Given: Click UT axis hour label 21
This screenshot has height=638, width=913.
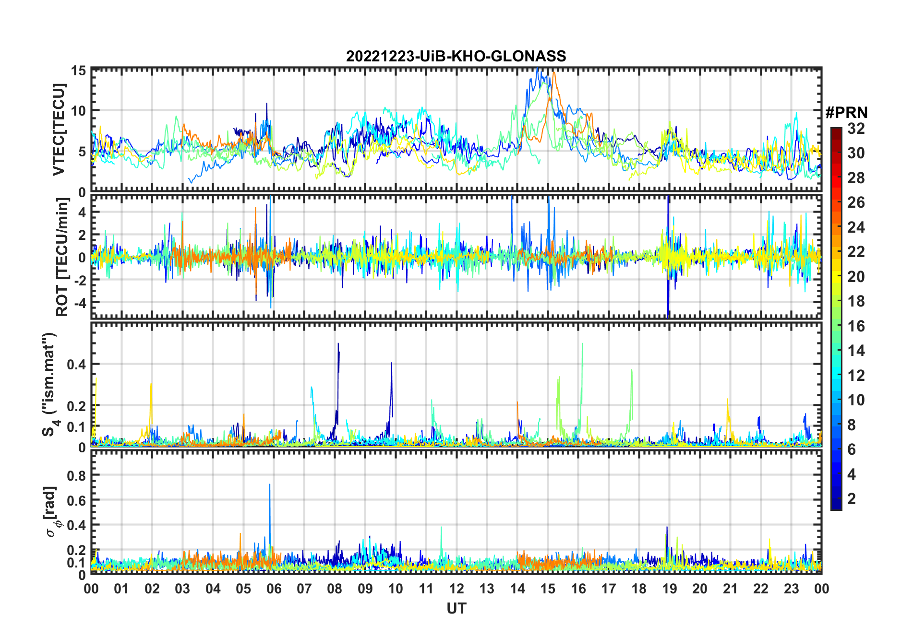Looking at the screenshot, I should [x=731, y=589].
